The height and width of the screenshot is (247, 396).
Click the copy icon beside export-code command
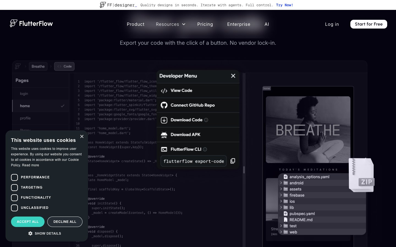pos(233,161)
